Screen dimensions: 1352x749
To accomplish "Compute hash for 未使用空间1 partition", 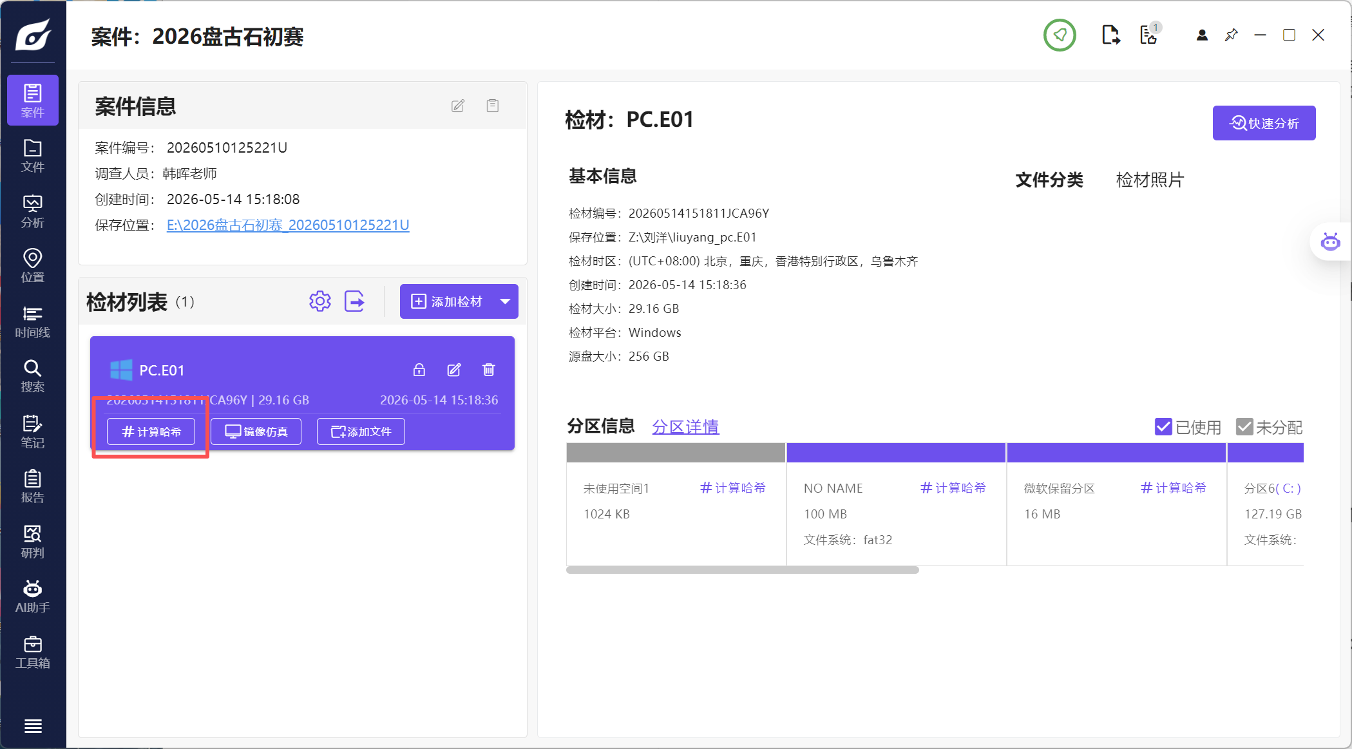I will [x=733, y=488].
